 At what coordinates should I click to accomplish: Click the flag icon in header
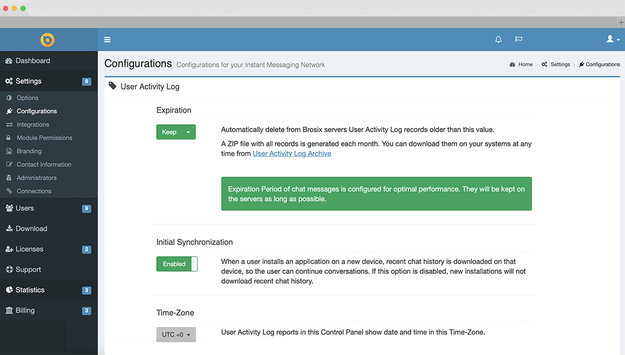(518, 39)
